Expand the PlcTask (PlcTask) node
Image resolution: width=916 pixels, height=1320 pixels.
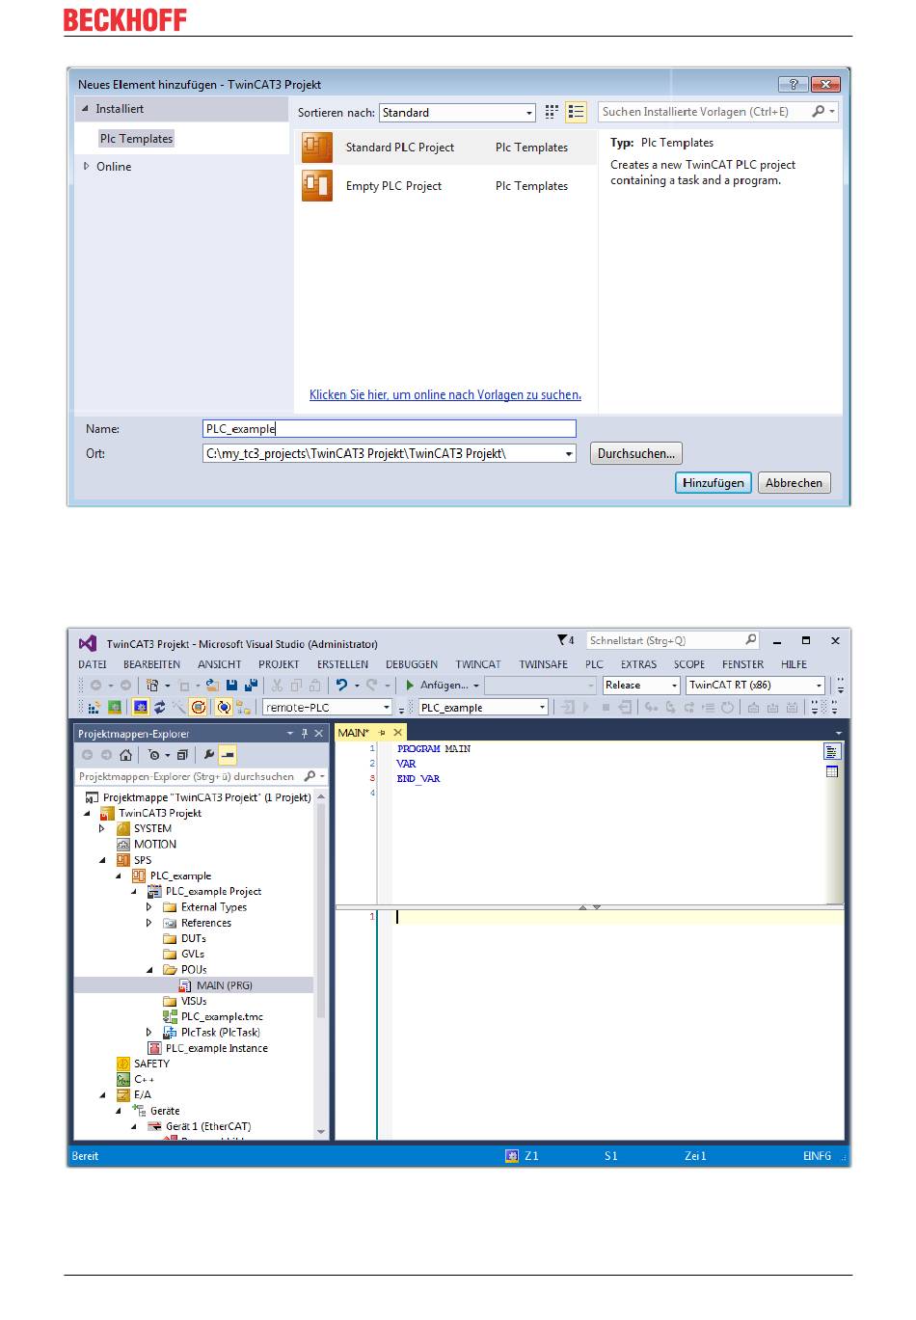tap(148, 1033)
